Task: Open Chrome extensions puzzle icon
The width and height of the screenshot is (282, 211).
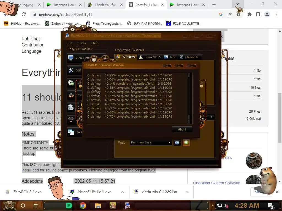Action: coord(249,15)
